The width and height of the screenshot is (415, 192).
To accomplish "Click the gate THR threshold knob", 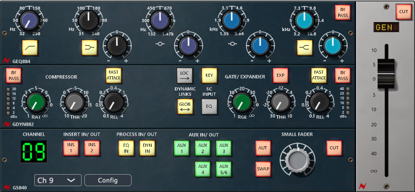I will 280,103.
